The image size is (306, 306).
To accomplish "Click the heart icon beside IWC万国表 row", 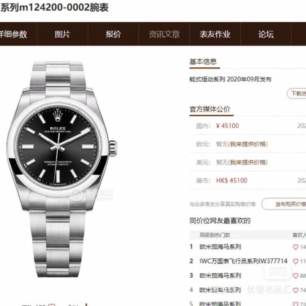I will point(296,261).
